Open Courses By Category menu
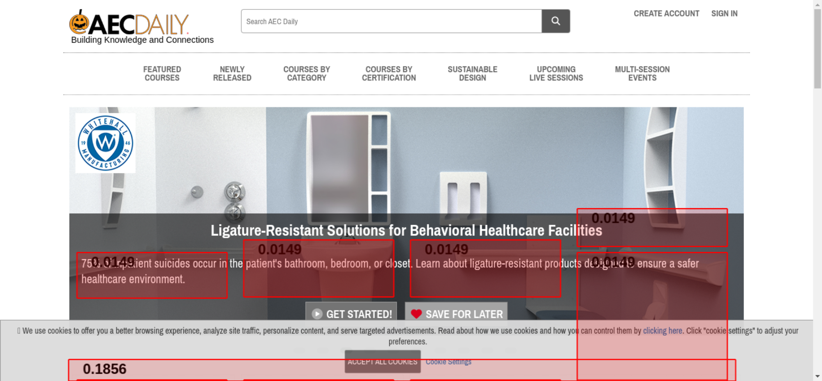Screen dimensions: 822x381 tap(307, 74)
